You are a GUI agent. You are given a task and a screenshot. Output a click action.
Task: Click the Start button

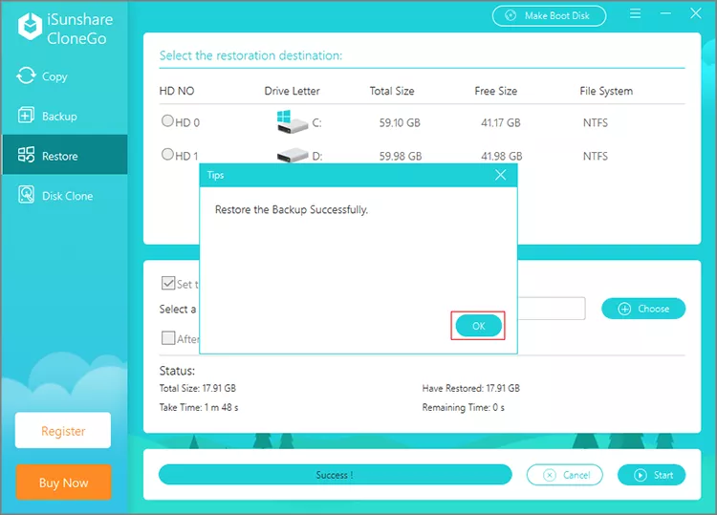652,475
